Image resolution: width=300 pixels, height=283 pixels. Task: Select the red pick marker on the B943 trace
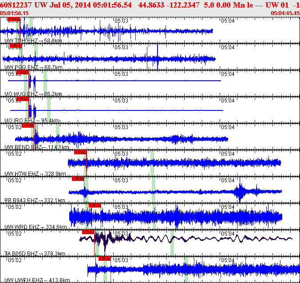click(78, 179)
